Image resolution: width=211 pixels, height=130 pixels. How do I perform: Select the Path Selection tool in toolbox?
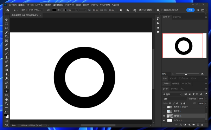pyautogui.click(x=6, y=91)
